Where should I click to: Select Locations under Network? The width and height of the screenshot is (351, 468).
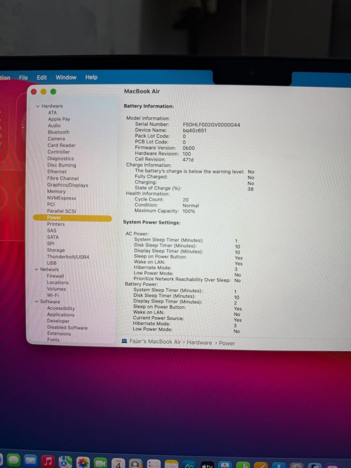tap(58, 283)
